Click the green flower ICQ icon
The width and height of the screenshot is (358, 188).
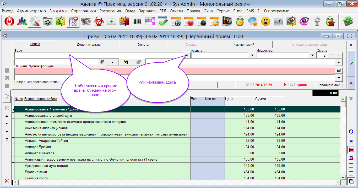pyautogui.click(x=348, y=22)
